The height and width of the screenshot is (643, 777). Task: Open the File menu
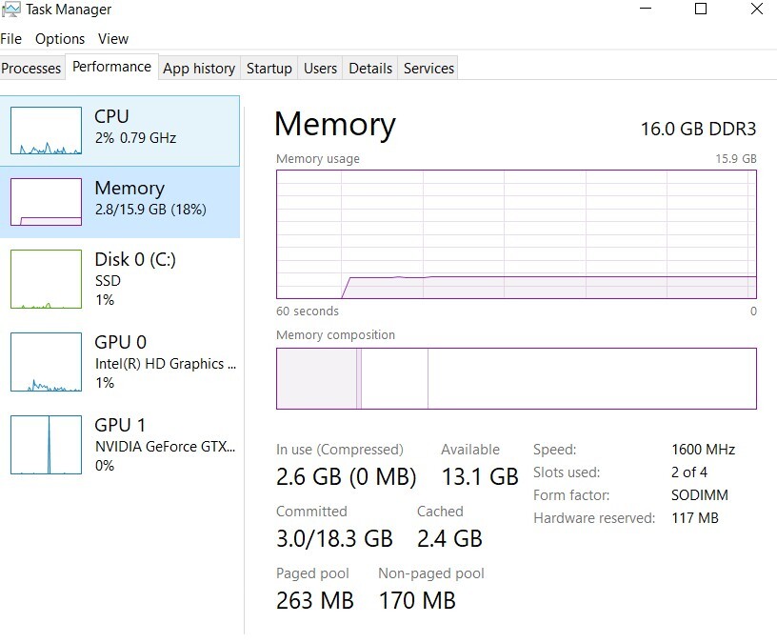11,39
